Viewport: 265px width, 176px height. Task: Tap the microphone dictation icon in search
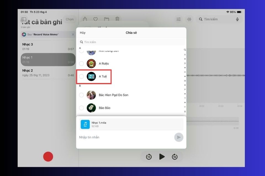tap(237, 19)
